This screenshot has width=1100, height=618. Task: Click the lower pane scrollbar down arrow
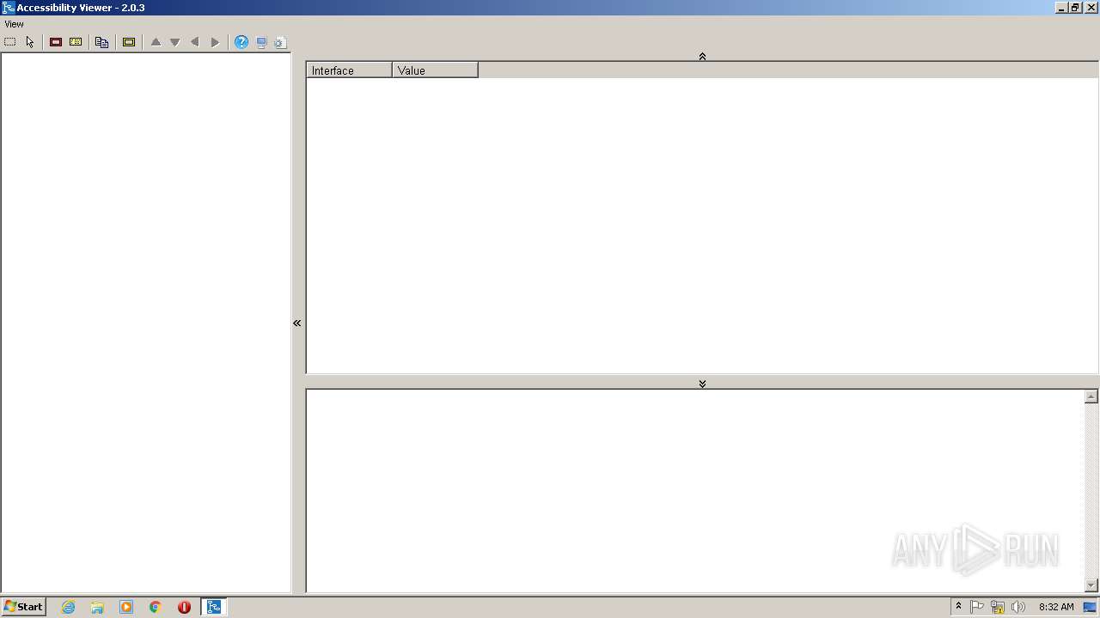click(x=1091, y=585)
